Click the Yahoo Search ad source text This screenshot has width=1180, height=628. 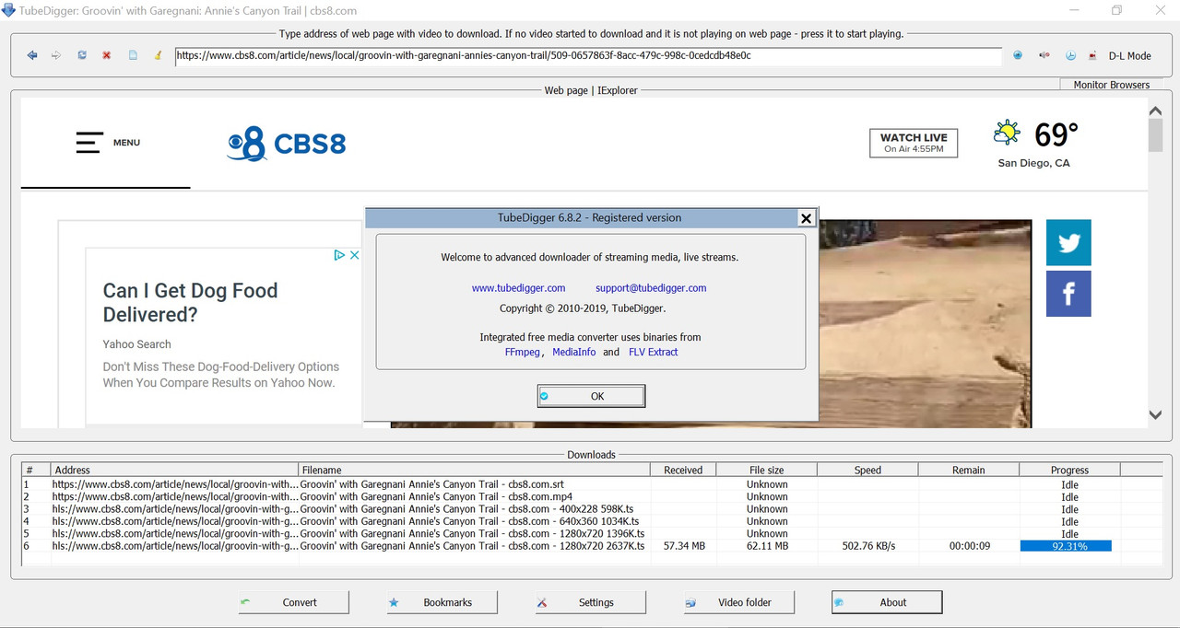[136, 344]
